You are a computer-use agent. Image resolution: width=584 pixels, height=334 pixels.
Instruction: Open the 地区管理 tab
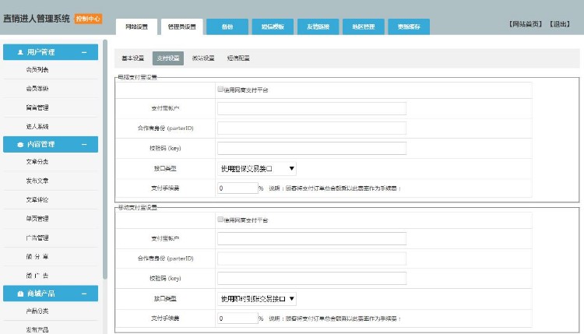click(364, 26)
